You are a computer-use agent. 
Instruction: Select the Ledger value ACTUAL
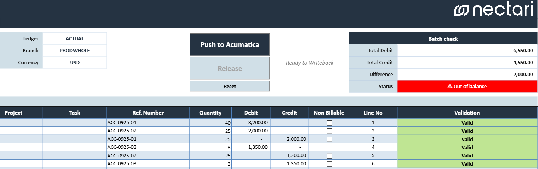click(75, 38)
